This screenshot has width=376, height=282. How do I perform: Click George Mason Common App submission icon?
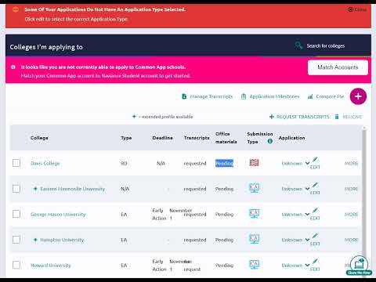255,214
